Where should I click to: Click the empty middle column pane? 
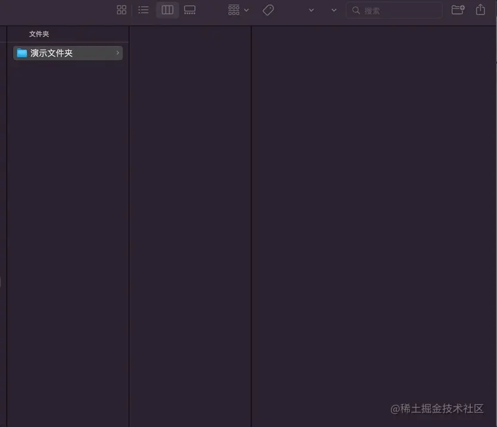[x=190, y=239]
